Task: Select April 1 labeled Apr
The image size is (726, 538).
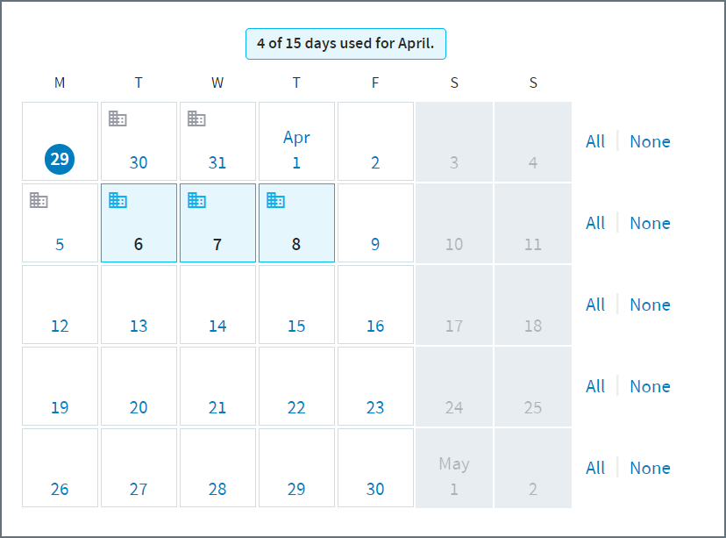Action: point(296,141)
